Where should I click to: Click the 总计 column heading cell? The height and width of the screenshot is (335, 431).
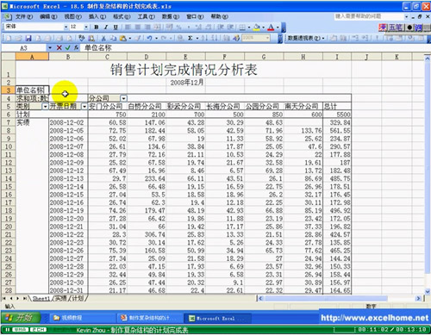pyautogui.click(x=337, y=107)
